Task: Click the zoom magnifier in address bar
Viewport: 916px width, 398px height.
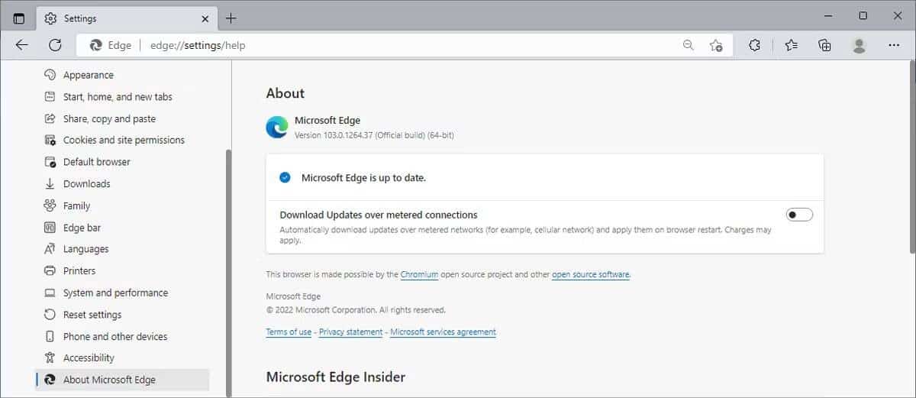Action: tap(689, 45)
